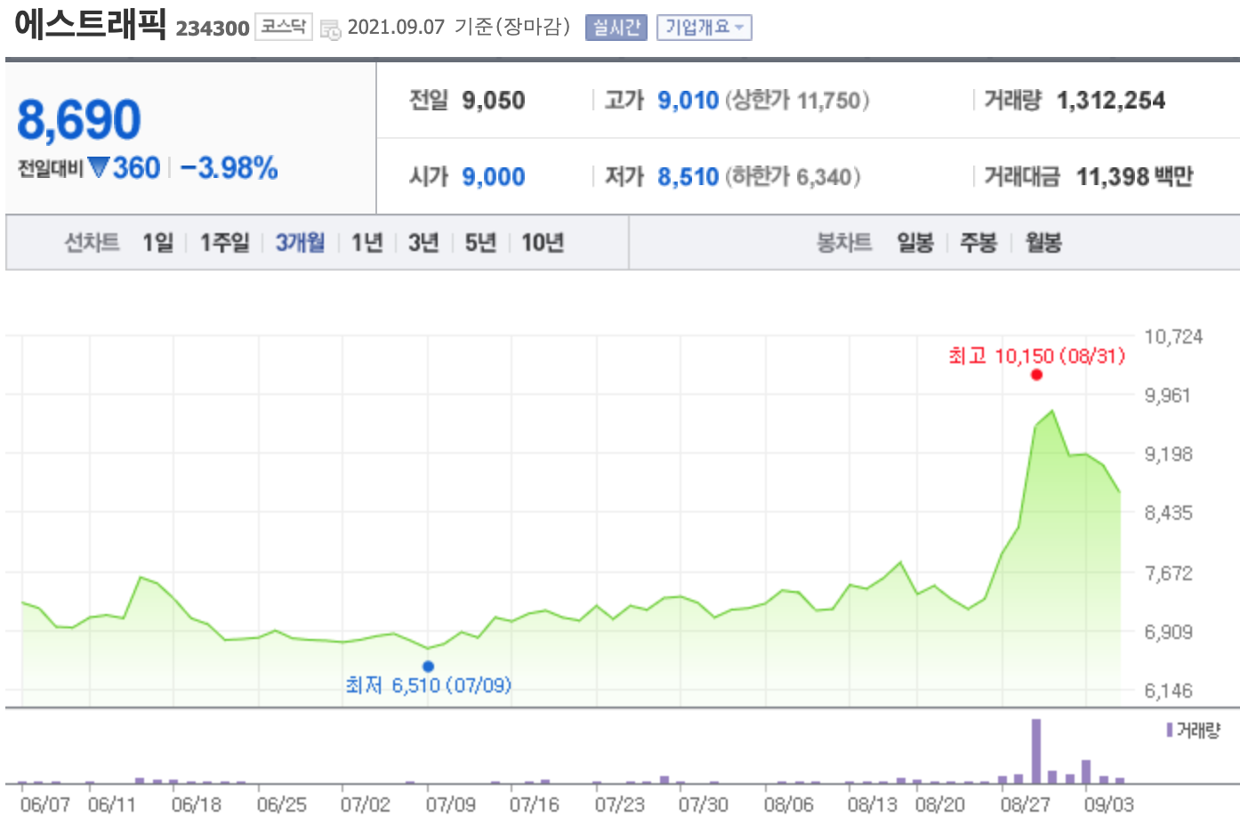Click the 08/27 date on the x-axis
This screenshot has height=833, width=1240.
(1025, 805)
